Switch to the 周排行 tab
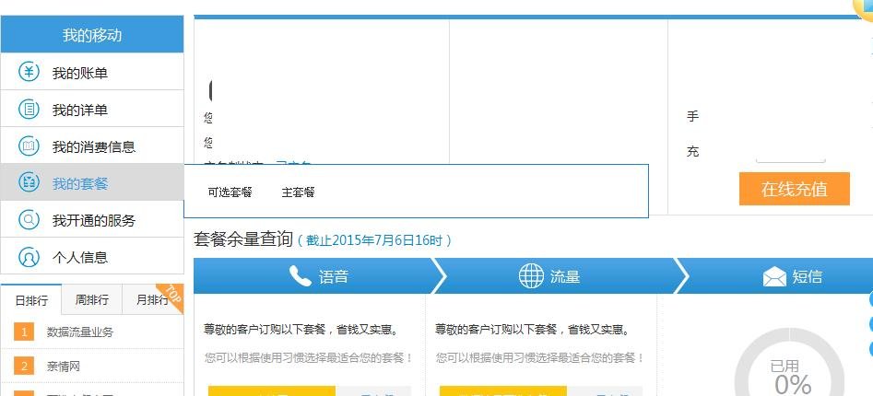The height and width of the screenshot is (396, 873). (92, 300)
